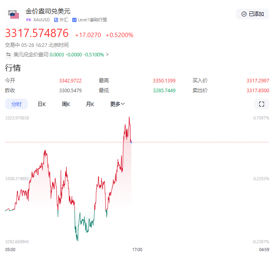Click the gold/USD flag icon

[x=14, y=15]
